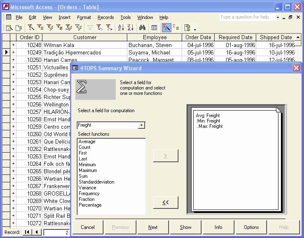Viewport: 304px width, 238px height.
Task: Sort ascending A to Z
Action: tap(121, 27)
